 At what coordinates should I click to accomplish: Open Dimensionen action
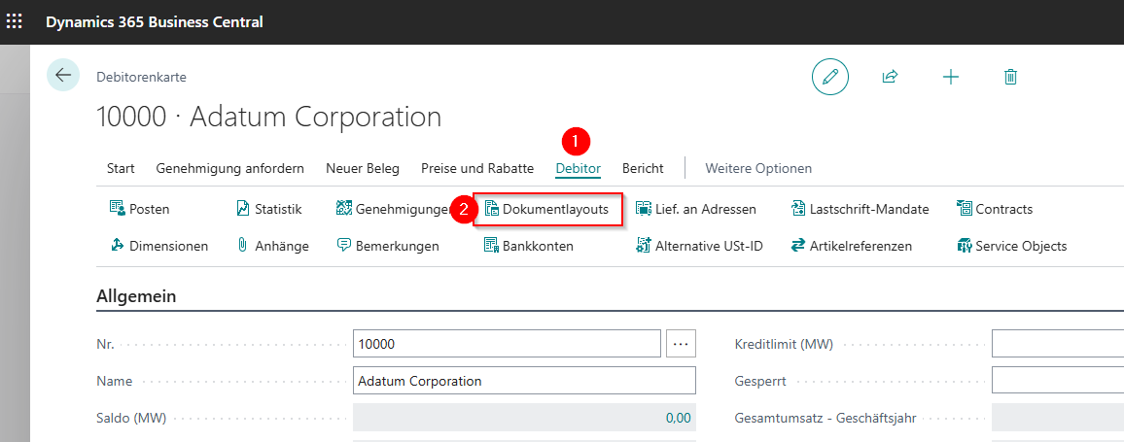[159, 247]
